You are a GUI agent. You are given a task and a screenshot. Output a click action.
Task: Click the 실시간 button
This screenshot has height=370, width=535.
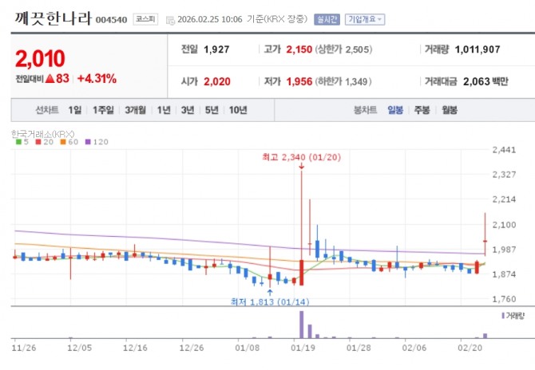coord(327,19)
